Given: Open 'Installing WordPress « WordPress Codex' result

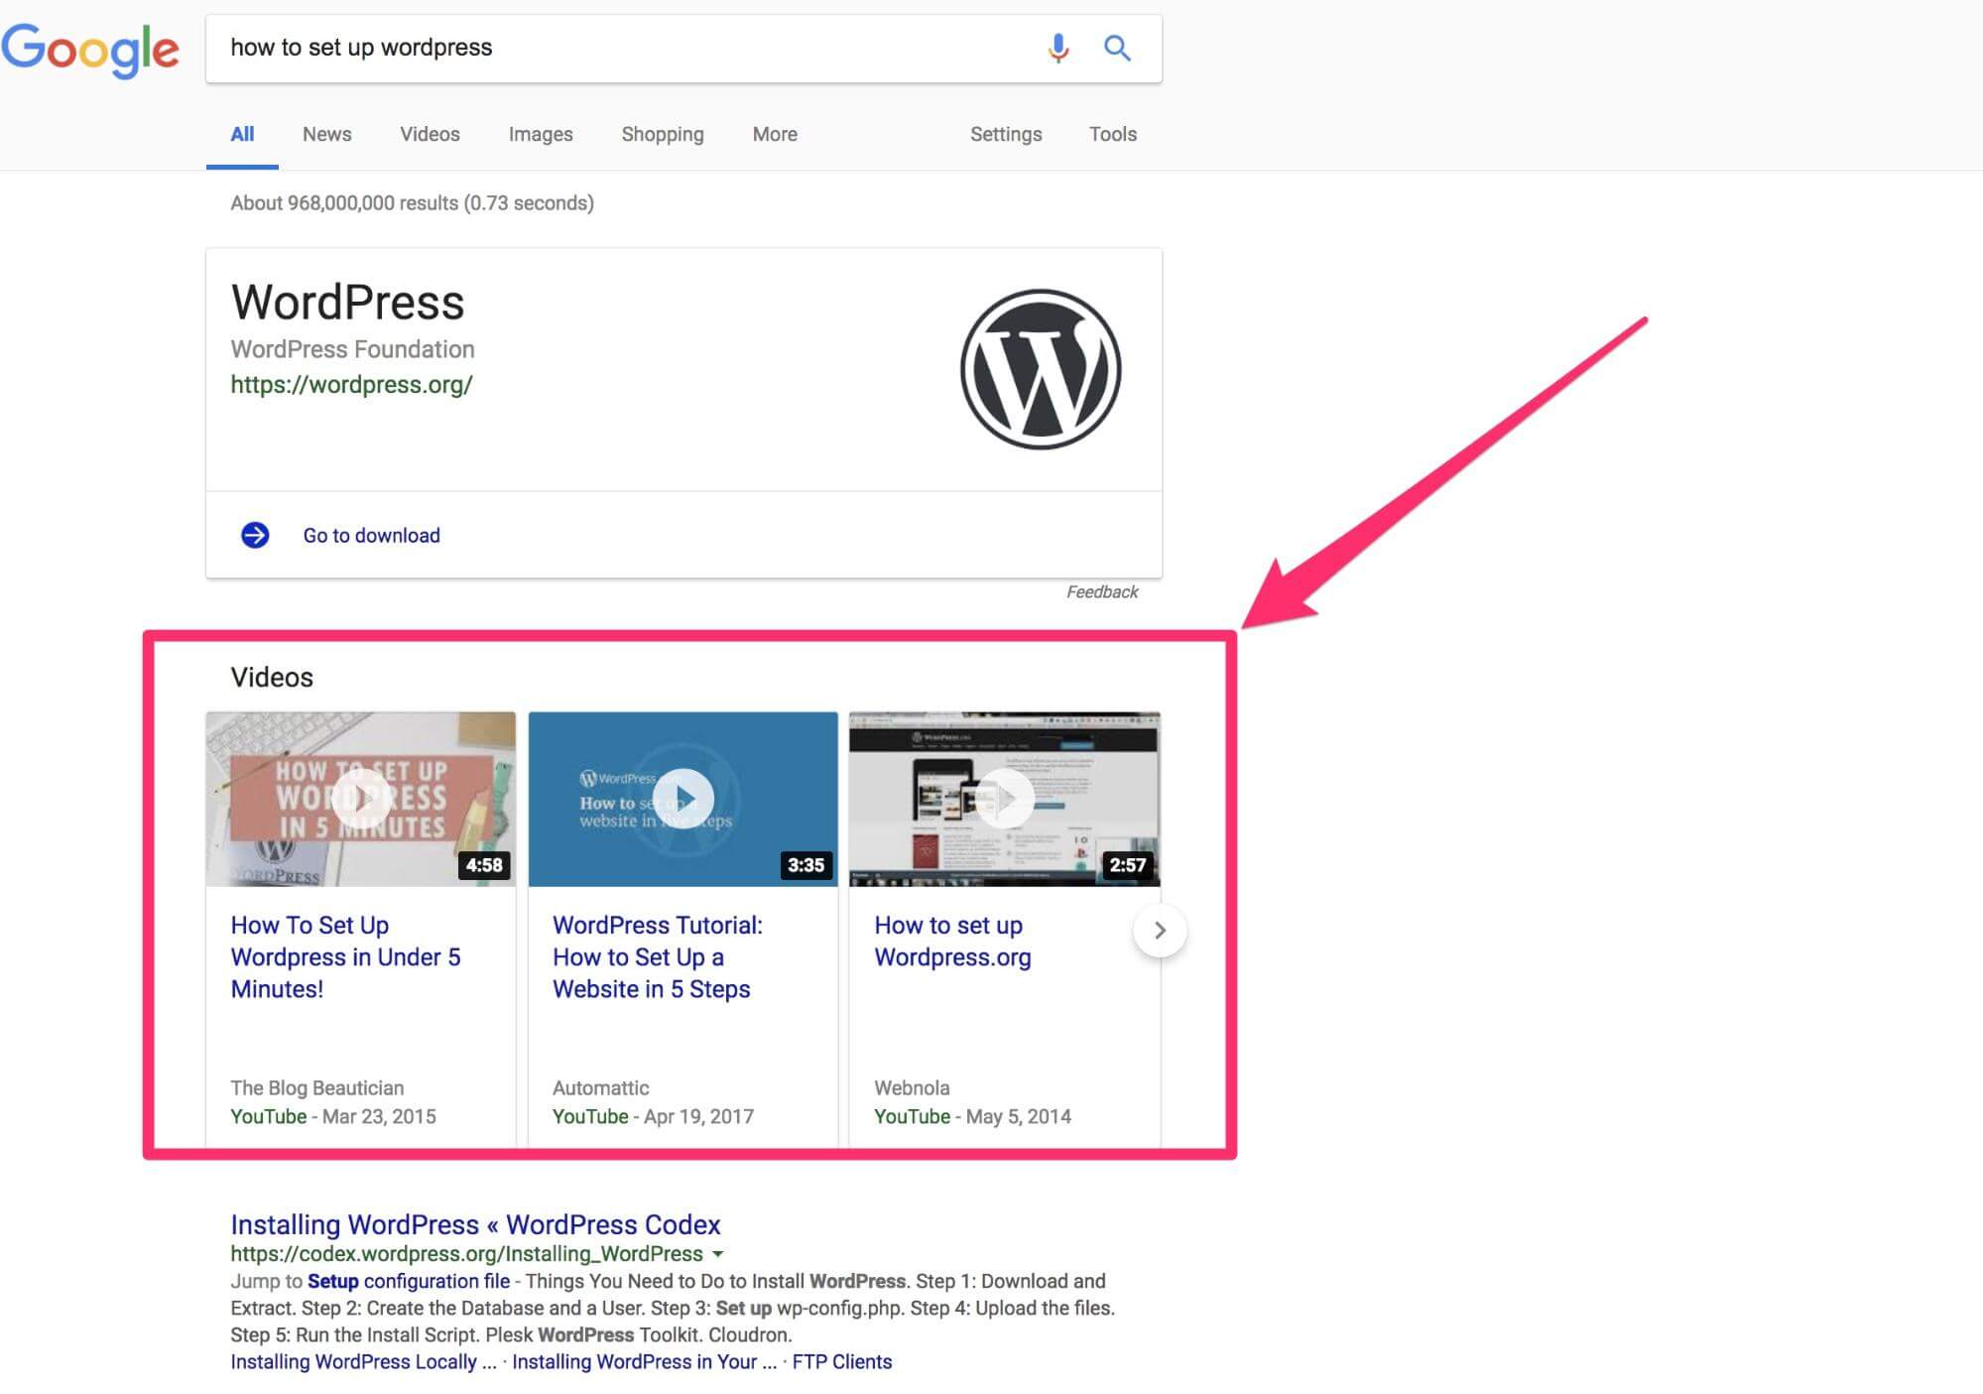Looking at the screenshot, I should [475, 1224].
